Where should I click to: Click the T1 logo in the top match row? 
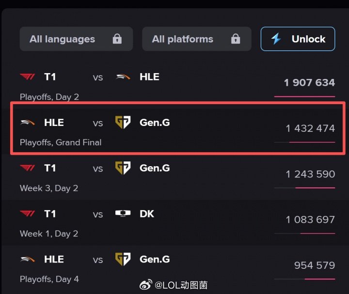(27, 77)
